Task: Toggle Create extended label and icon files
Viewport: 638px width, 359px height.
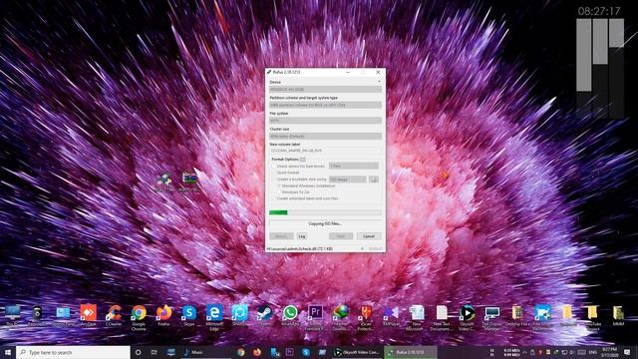Action: click(x=274, y=198)
